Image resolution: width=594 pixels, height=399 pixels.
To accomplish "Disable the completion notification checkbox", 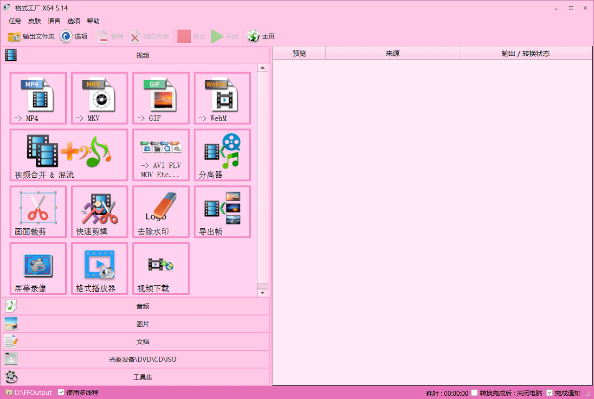I will [549, 393].
